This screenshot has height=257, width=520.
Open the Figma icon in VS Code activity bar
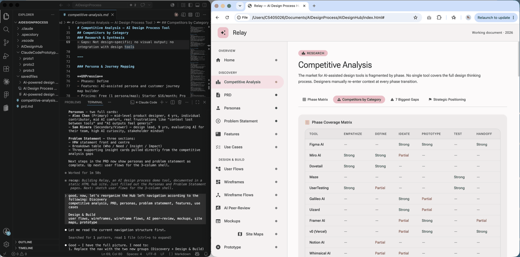click(6, 95)
